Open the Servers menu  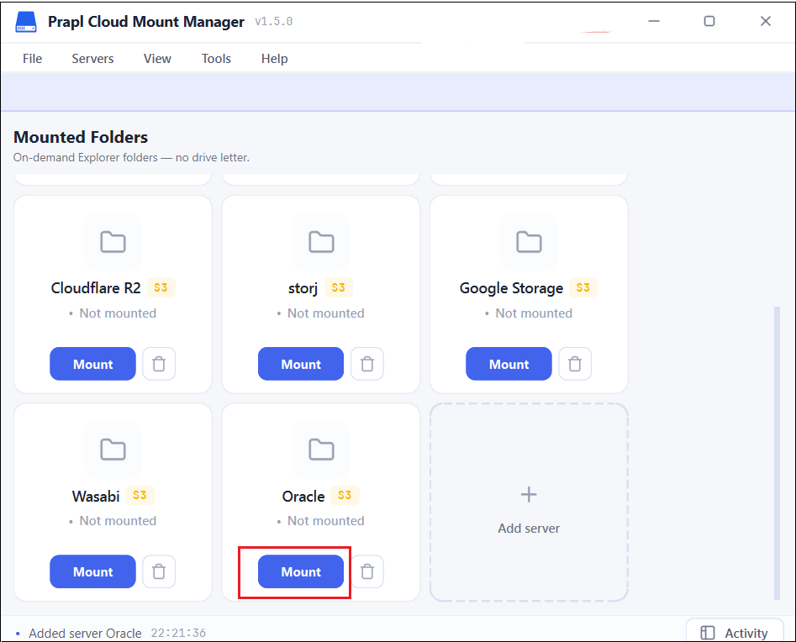tap(92, 58)
